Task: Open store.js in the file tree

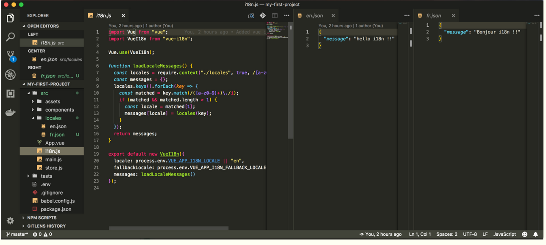Action: pyautogui.click(x=52, y=168)
